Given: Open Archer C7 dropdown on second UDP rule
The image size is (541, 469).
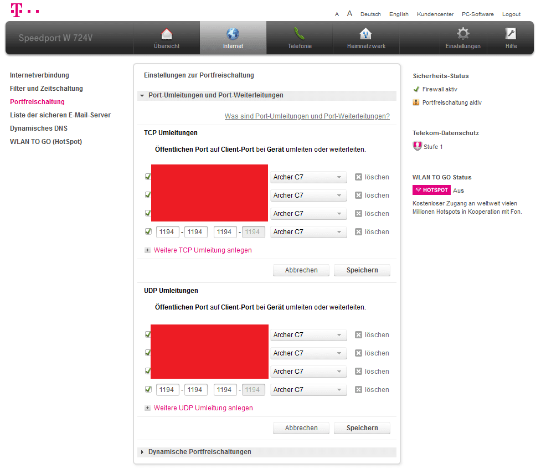Looking at the screenshot, I should point(308,353).
